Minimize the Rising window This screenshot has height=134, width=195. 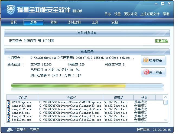(x=156, y=4)
